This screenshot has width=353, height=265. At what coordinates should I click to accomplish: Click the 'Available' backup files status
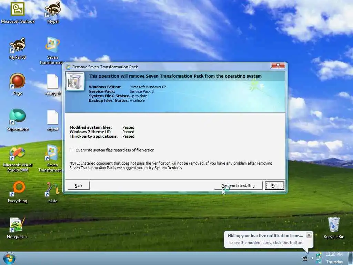click(137, 100)
